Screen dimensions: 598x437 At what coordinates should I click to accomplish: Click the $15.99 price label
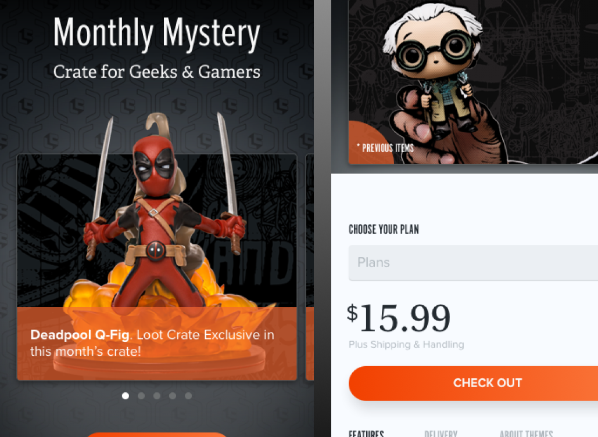[x=399, y=318]
